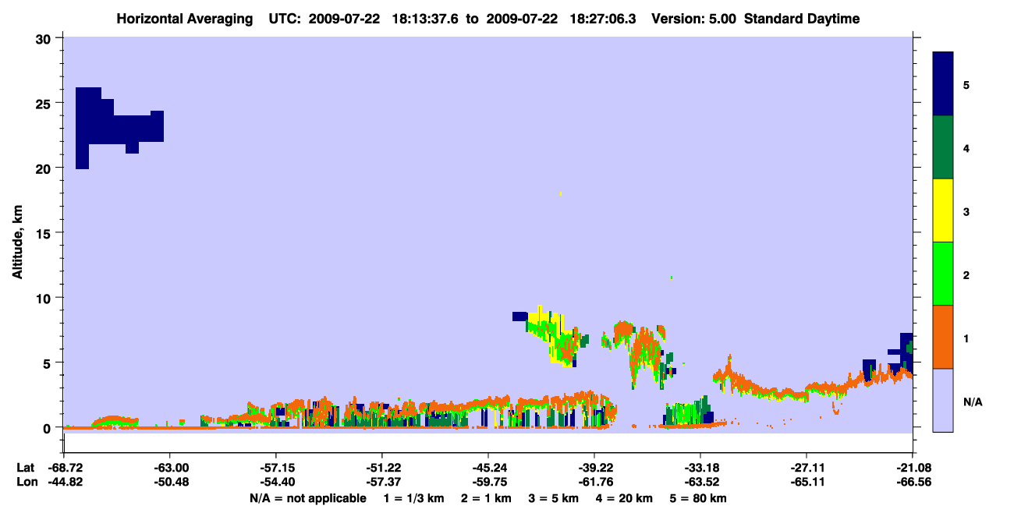Click the 25 altitude tick label
Image resolution: width=1014 pixels, height=520 pixels.
click(x=45, y=103)
